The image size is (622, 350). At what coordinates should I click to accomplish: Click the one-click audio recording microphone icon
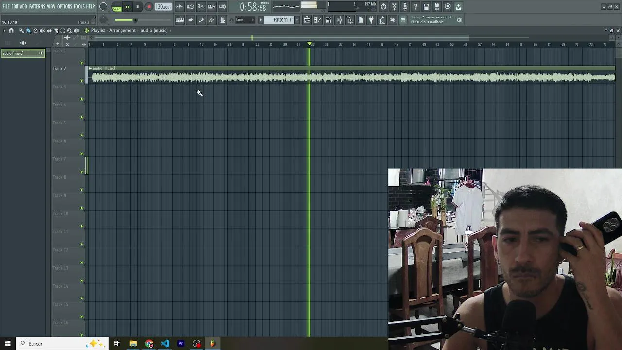pyautogui.click(x=405, y=7)
